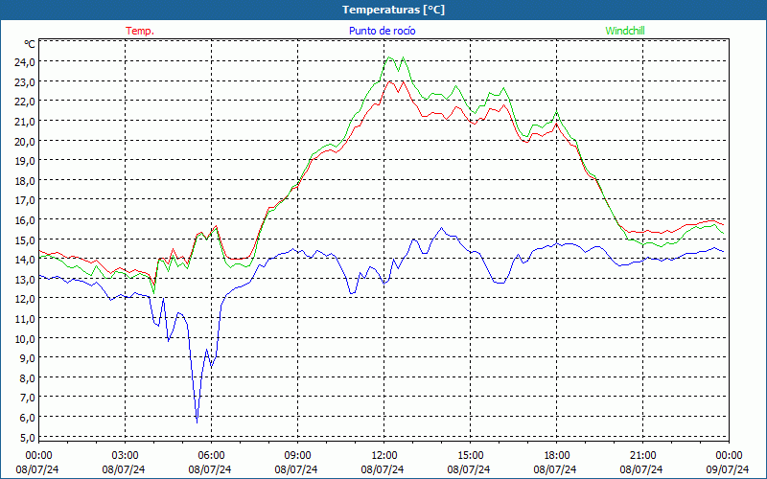Screen dimensions: 767x479
Task: Click the blue Punto de rocío legend label
Action: click(383, 31)
